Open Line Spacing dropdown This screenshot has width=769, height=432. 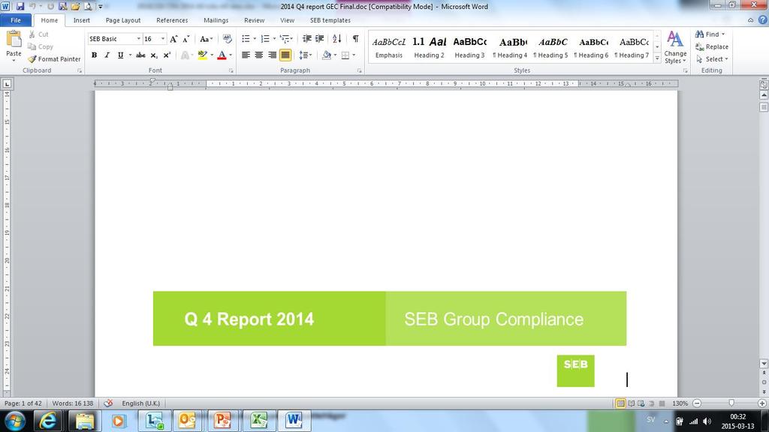click(x=306, y=55)
